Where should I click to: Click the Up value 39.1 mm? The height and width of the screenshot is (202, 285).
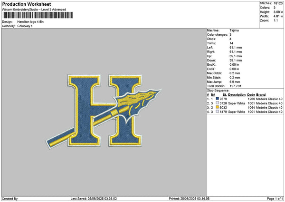click(x=236, y=56)
